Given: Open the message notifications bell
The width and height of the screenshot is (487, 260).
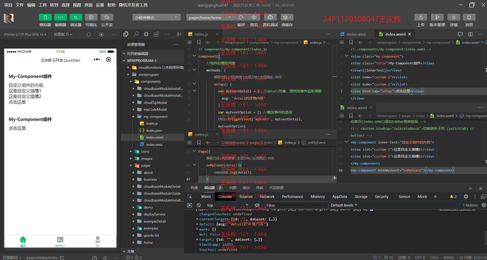Looking at the screenshot, I should [469, 17].
